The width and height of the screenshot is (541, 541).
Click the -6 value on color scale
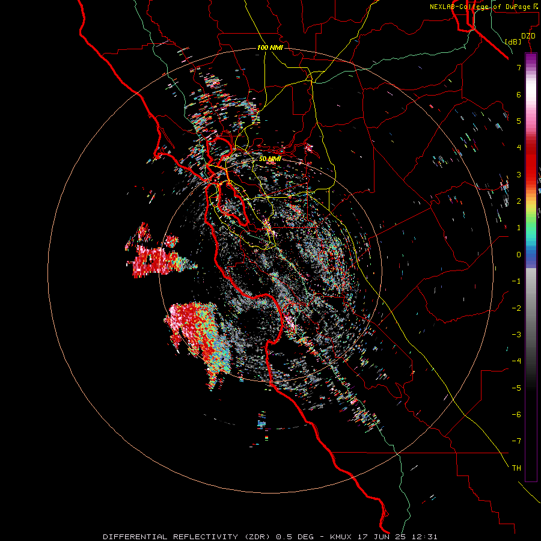(516, 414)
